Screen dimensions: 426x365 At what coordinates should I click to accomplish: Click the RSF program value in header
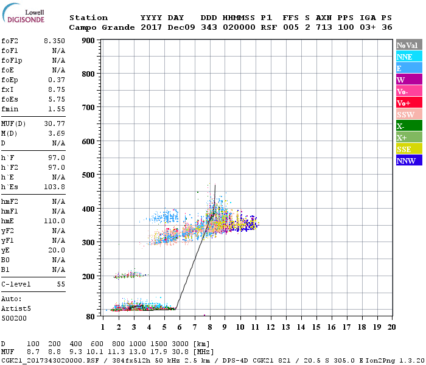[269, 27]
